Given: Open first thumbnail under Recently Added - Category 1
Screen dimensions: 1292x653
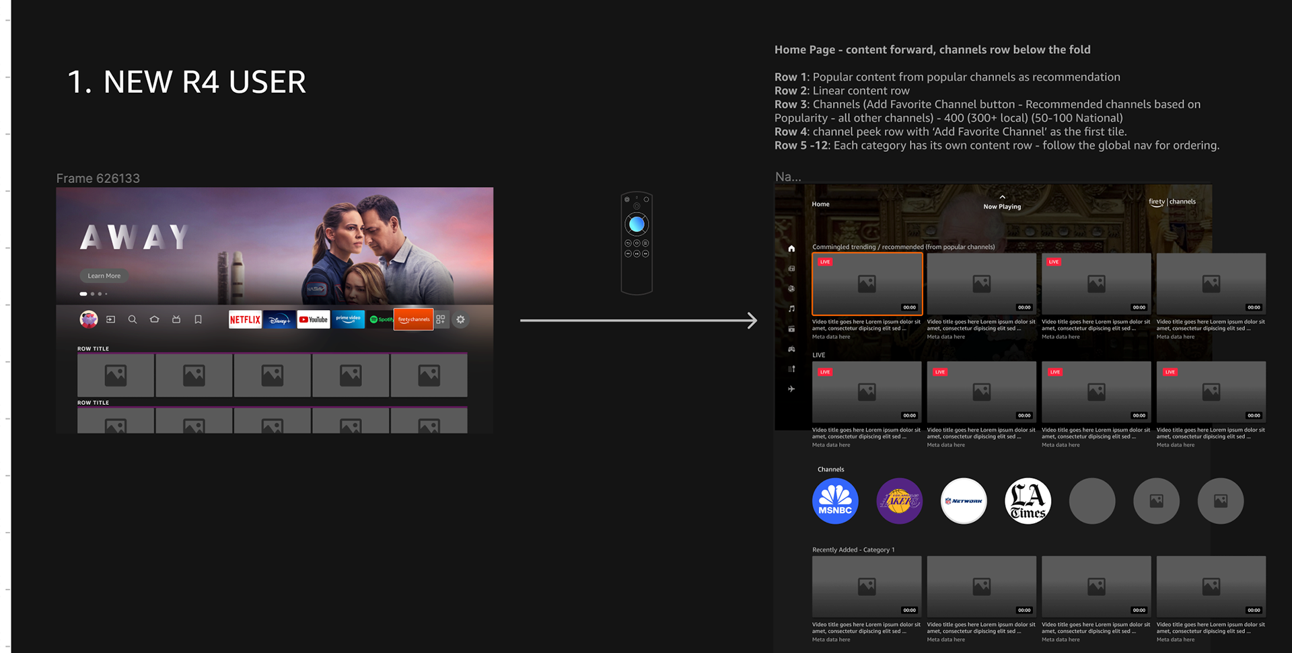Looking at the screenshot, I should pos(867,586).
